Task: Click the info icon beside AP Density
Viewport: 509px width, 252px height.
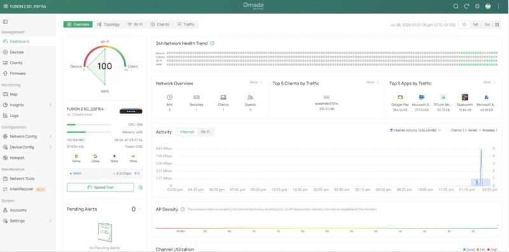Action: click(x=183, y=209)
